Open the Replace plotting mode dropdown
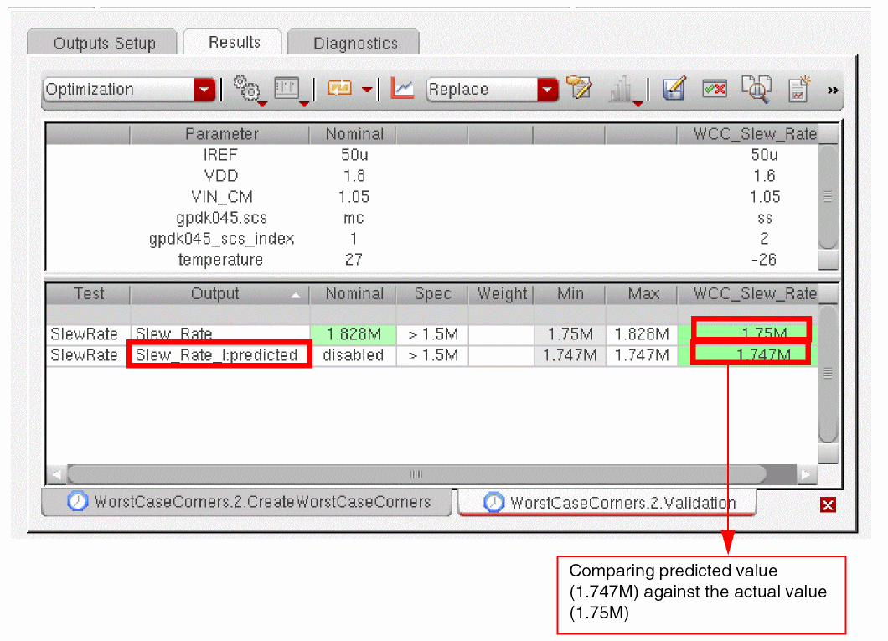The height and width of the screenshot is (641, 888). (x=548, y=90)
